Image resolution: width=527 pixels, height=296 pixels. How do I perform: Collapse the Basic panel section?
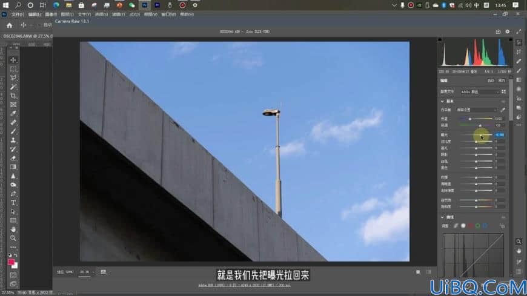pos(442,101)
